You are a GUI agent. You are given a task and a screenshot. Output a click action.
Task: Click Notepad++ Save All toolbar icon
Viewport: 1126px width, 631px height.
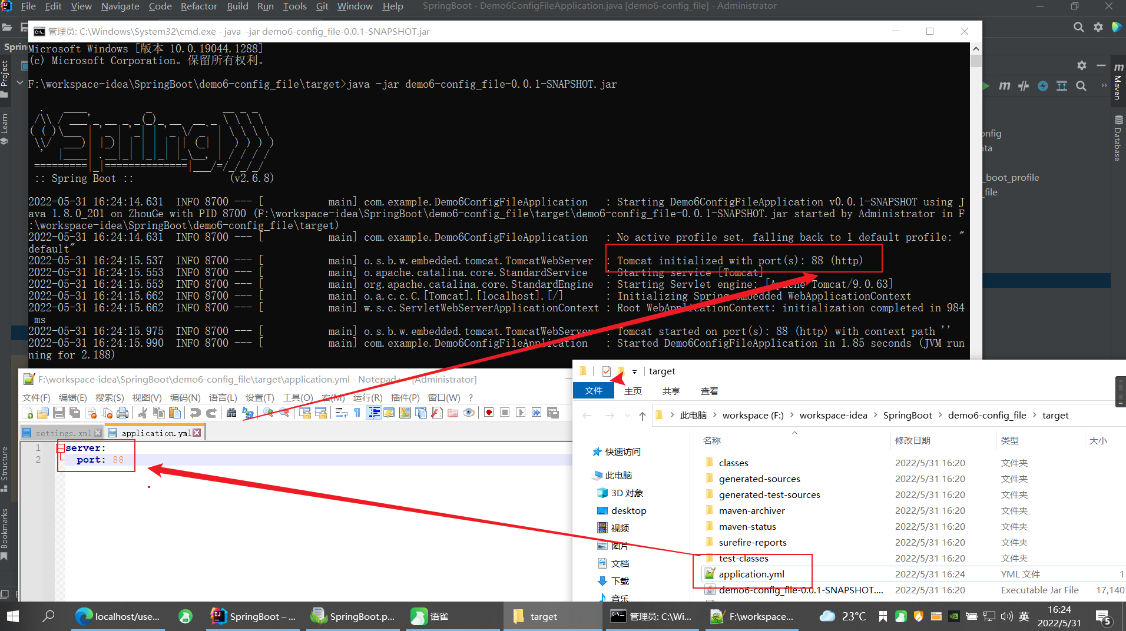point(75,413)
